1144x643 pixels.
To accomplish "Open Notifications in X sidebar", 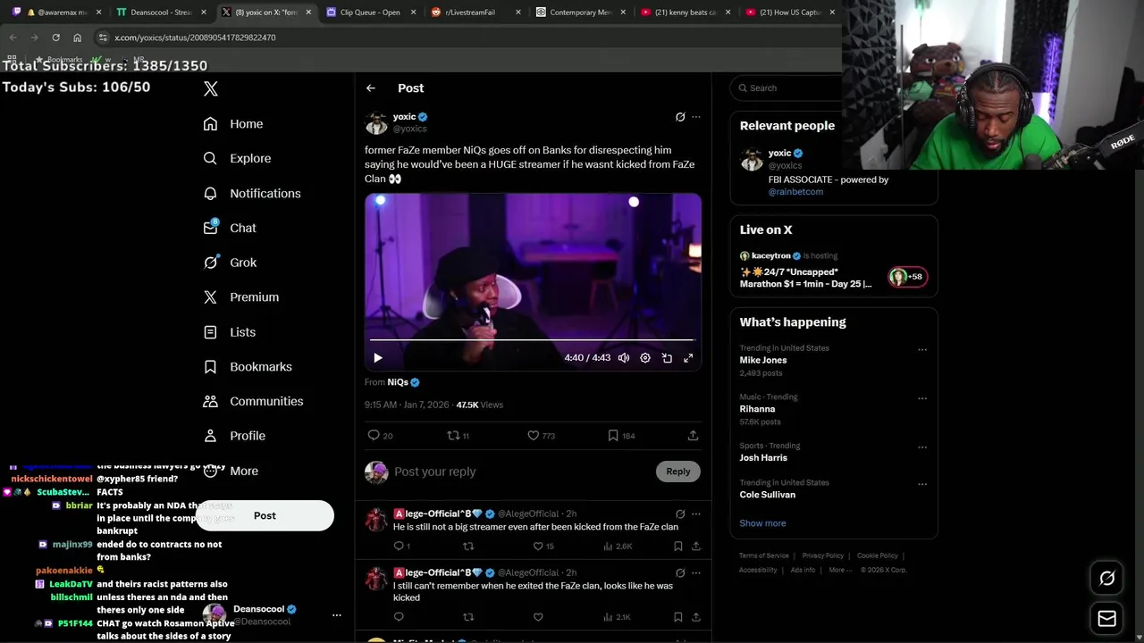I will pos(252,193).
